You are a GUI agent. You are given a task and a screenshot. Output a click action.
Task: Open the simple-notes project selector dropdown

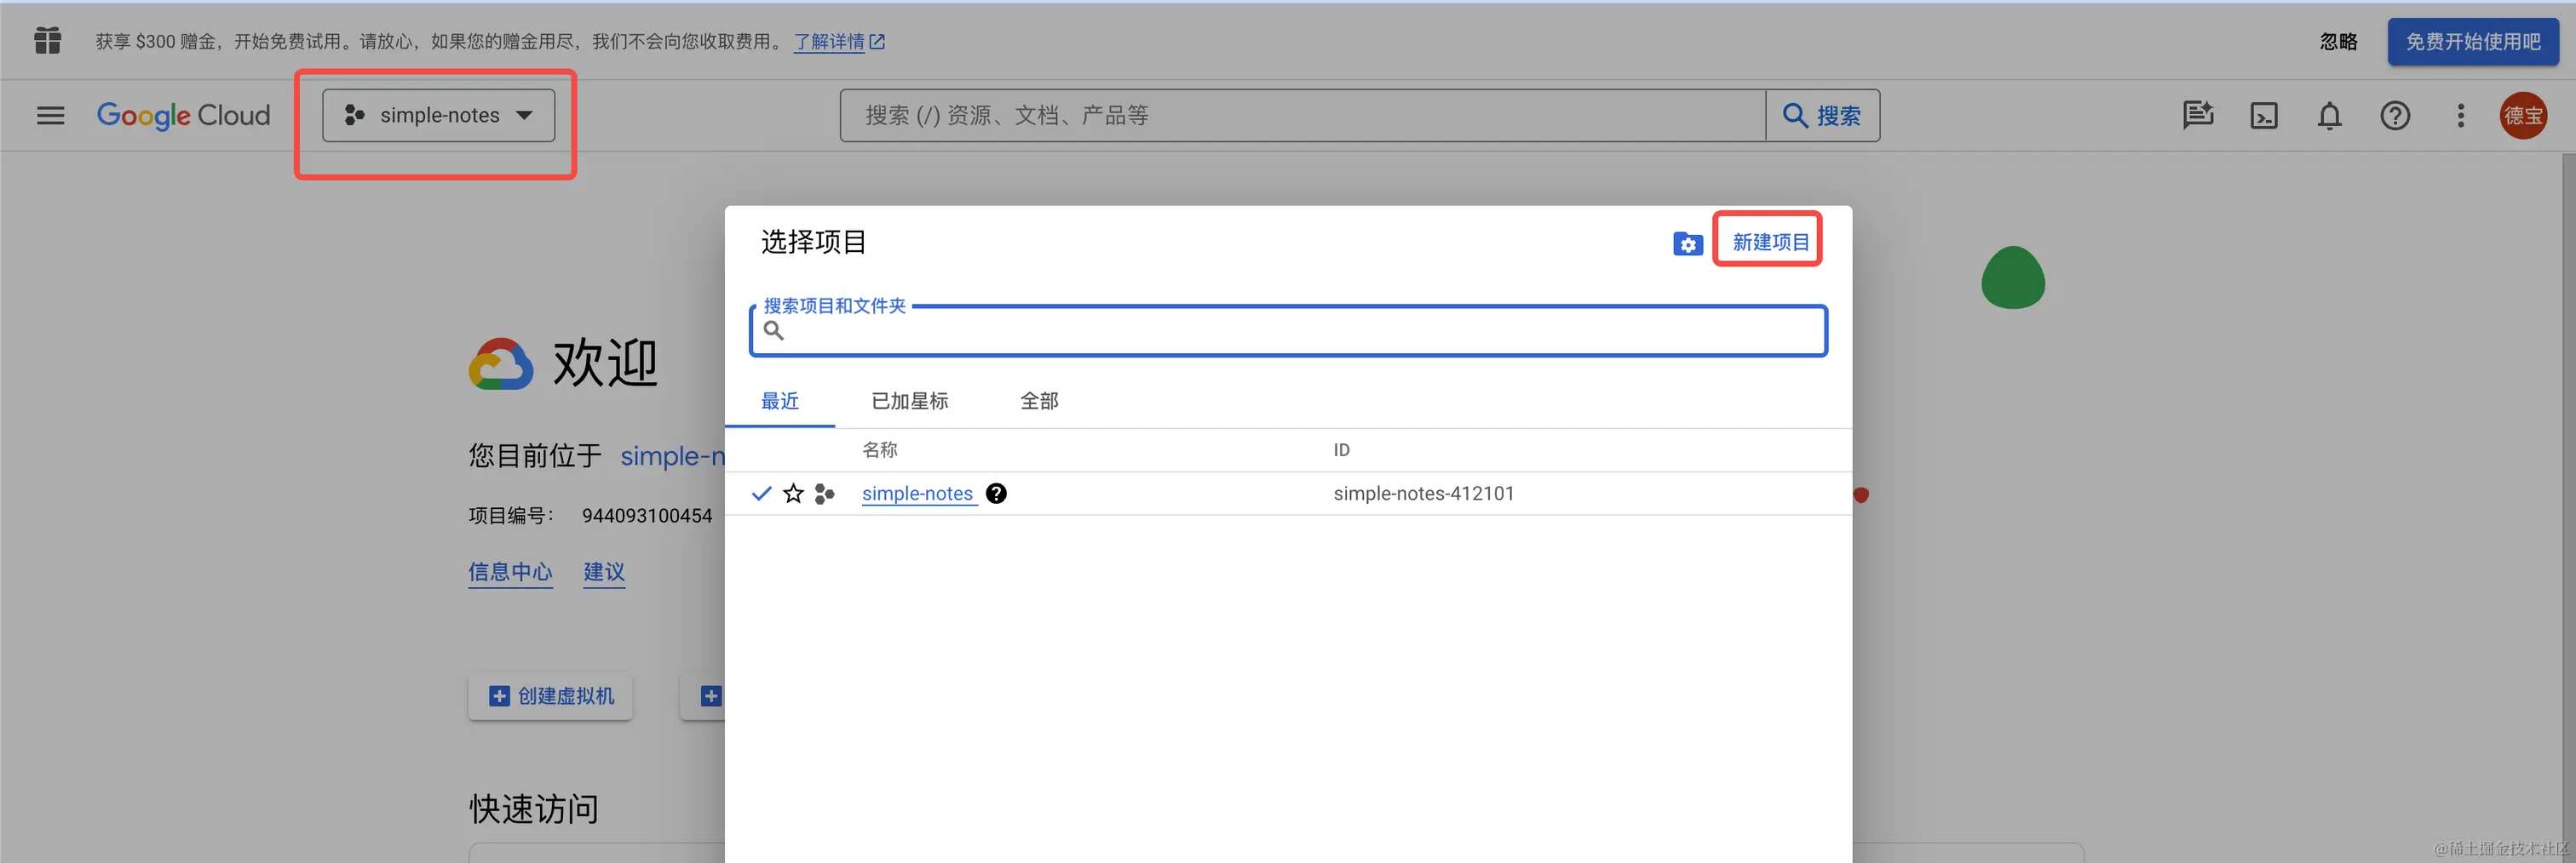tap(438, 116)
